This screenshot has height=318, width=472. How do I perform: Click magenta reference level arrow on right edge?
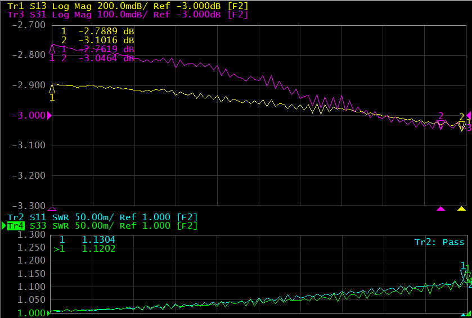(469, 115)
